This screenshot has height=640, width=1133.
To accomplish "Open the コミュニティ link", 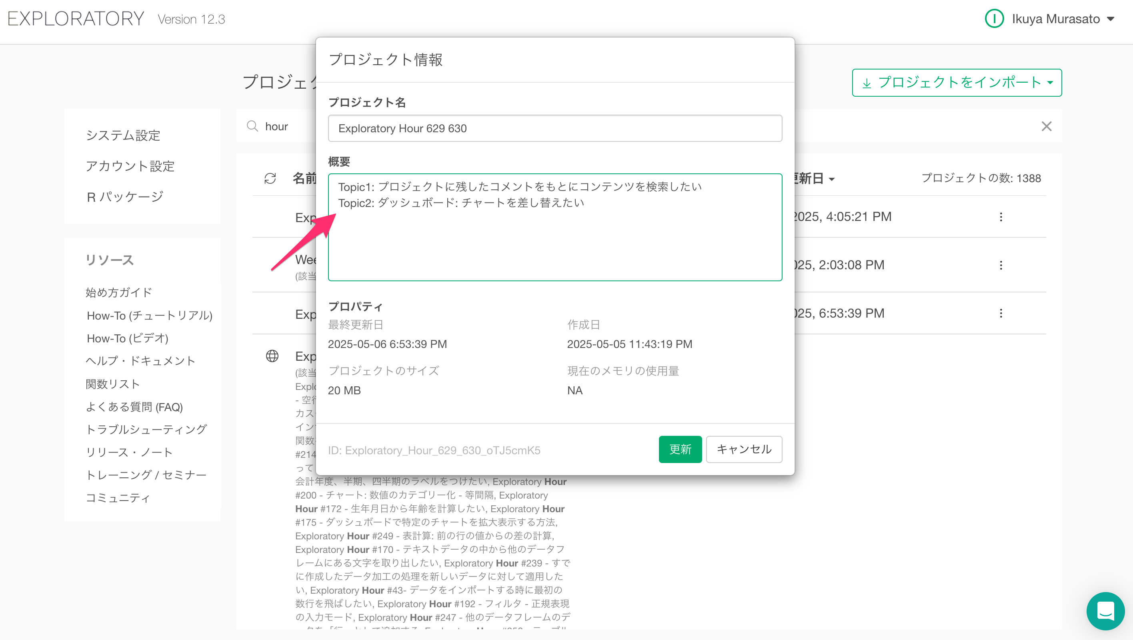I will 118,498.
